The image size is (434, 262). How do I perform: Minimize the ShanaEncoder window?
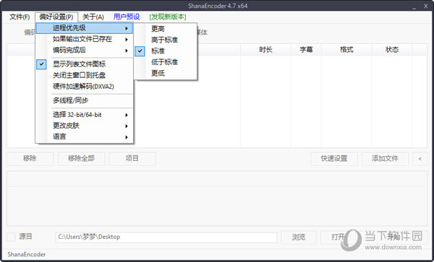[414, 7]
